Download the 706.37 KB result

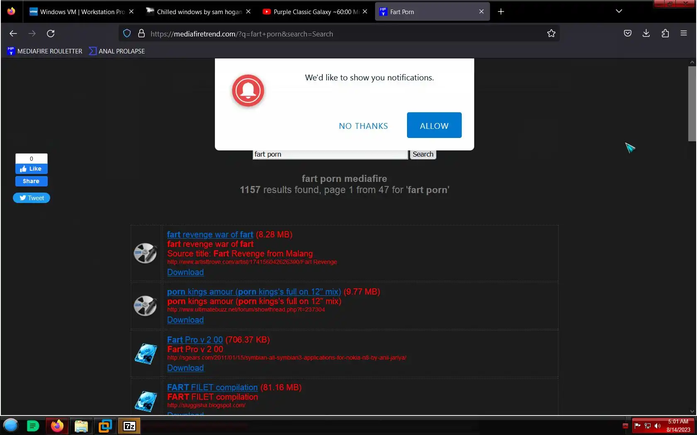(x=185, y=368)
